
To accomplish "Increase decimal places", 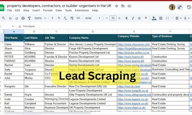I will click(x=72, y=18).
